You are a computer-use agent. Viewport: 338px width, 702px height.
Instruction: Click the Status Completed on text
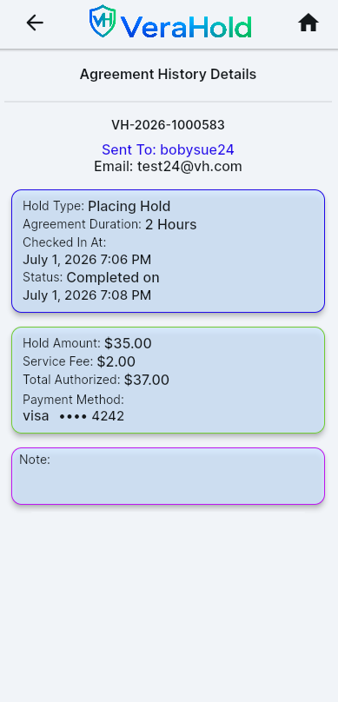(91, 277)
